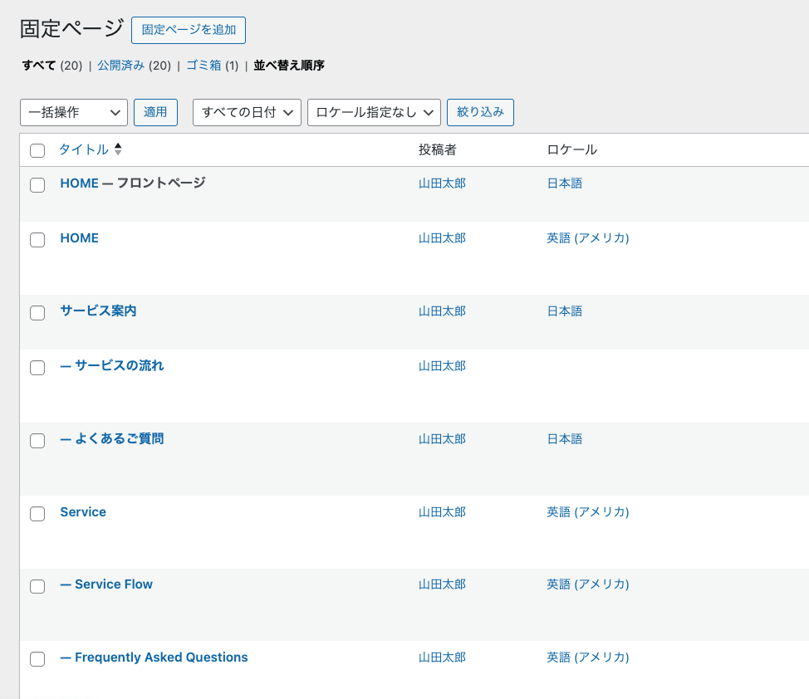Viewport: 809px width, 699px height.
Task: Show the すべて pages view
Action: pos(39,66)
